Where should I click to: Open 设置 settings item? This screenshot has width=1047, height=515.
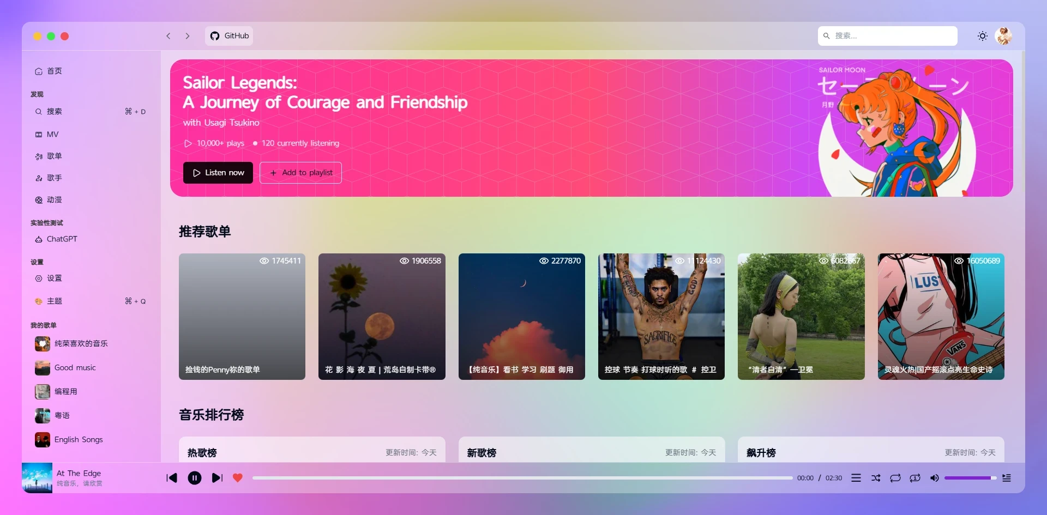click(91, 278)
